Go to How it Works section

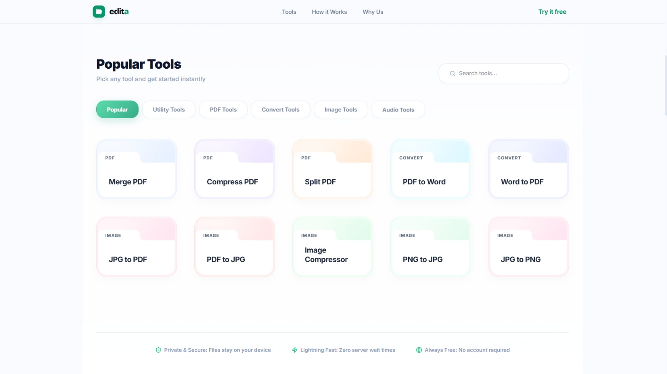coord(329,12)
